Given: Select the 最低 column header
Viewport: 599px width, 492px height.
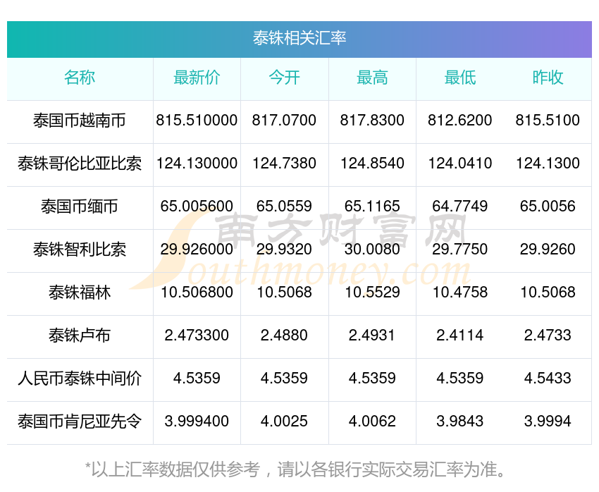Looking at the screenshot, I should point(460,78).
